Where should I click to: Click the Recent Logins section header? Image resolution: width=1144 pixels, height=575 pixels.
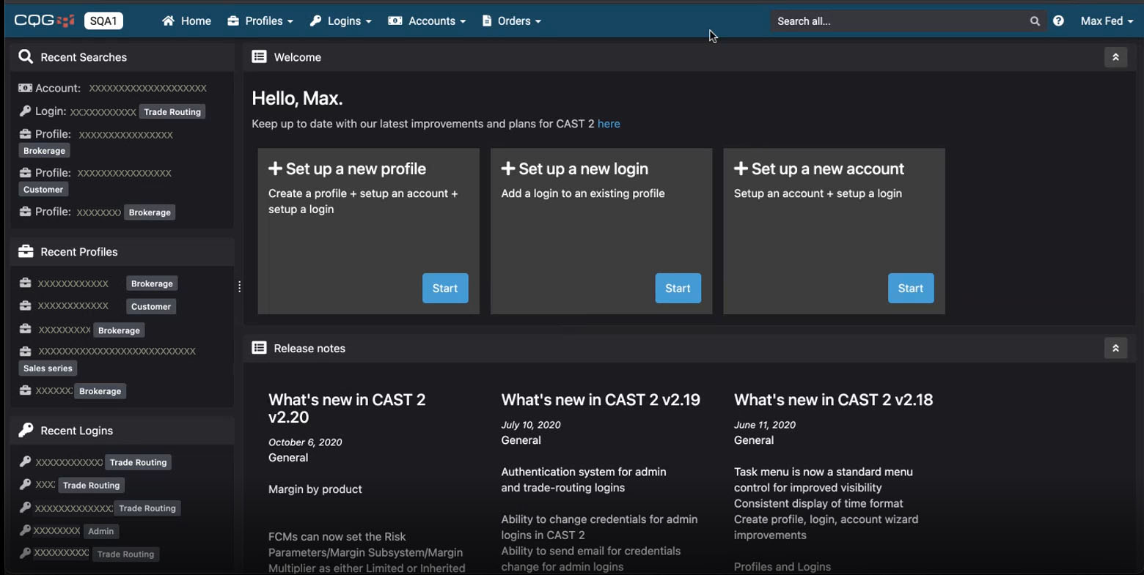point(122,431)
